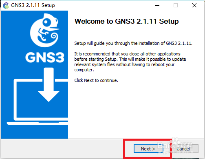Click the line "Setup will guide you through the installation"

[x=133, y=43]
